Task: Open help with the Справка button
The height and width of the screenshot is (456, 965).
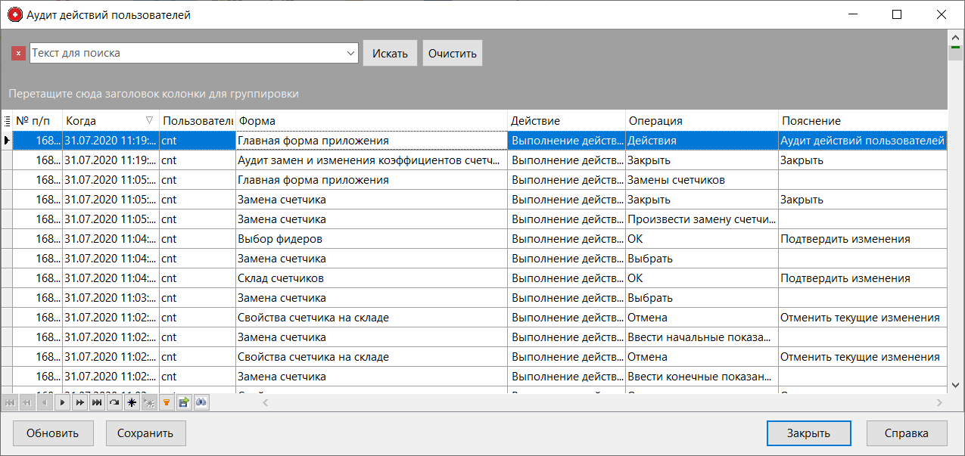Action: (907, 433)
